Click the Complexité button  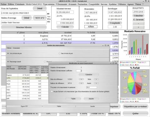tap(115, 23)
